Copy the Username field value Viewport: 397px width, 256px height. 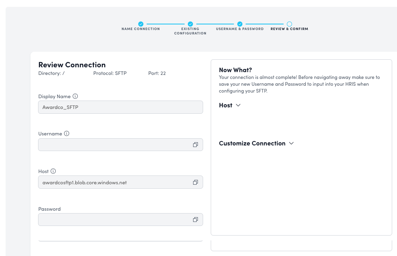195,145
